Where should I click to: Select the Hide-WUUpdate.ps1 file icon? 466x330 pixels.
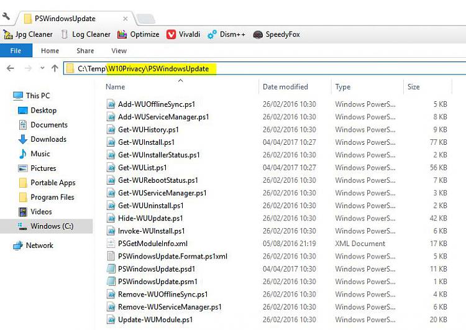[x=111, y=218]
